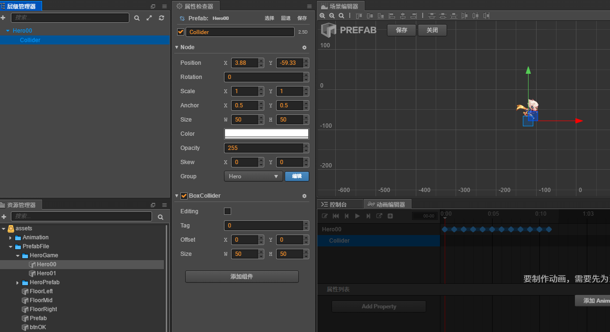
Task: Click the align left toolbar icon
Action: [x=392, y=16]
